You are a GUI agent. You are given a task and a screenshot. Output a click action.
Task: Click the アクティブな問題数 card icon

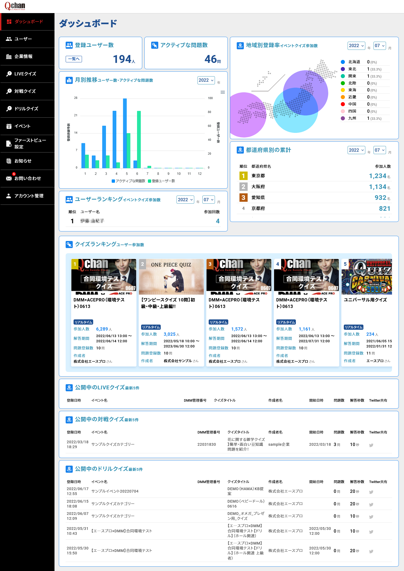pyautogui.click(x=154, y=45)
